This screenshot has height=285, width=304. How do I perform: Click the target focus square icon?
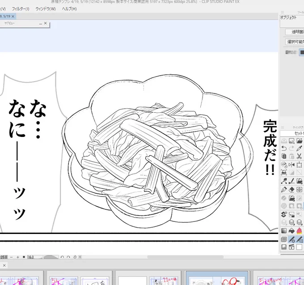coord(299,190)
